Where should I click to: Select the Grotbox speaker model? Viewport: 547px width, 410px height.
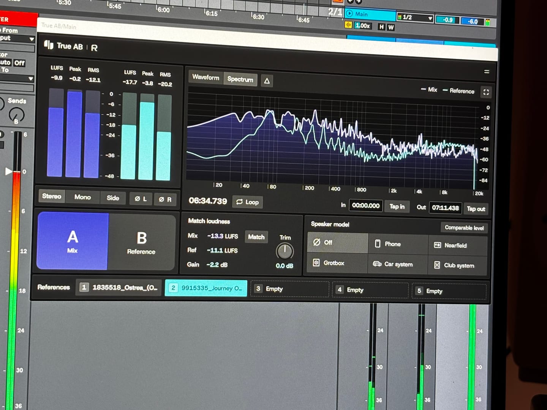coord(337,263)
